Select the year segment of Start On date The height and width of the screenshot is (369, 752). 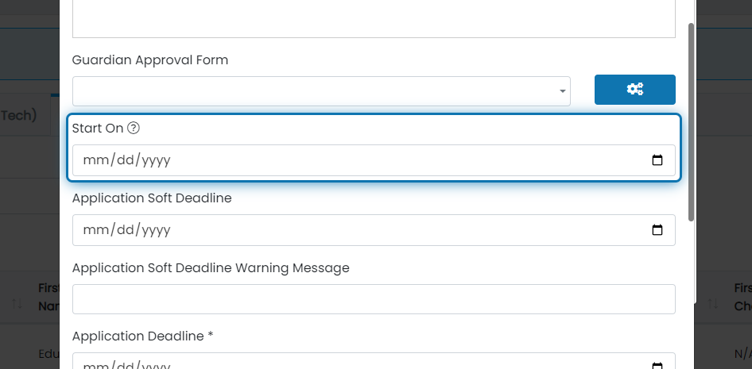[x=157, y=160]
